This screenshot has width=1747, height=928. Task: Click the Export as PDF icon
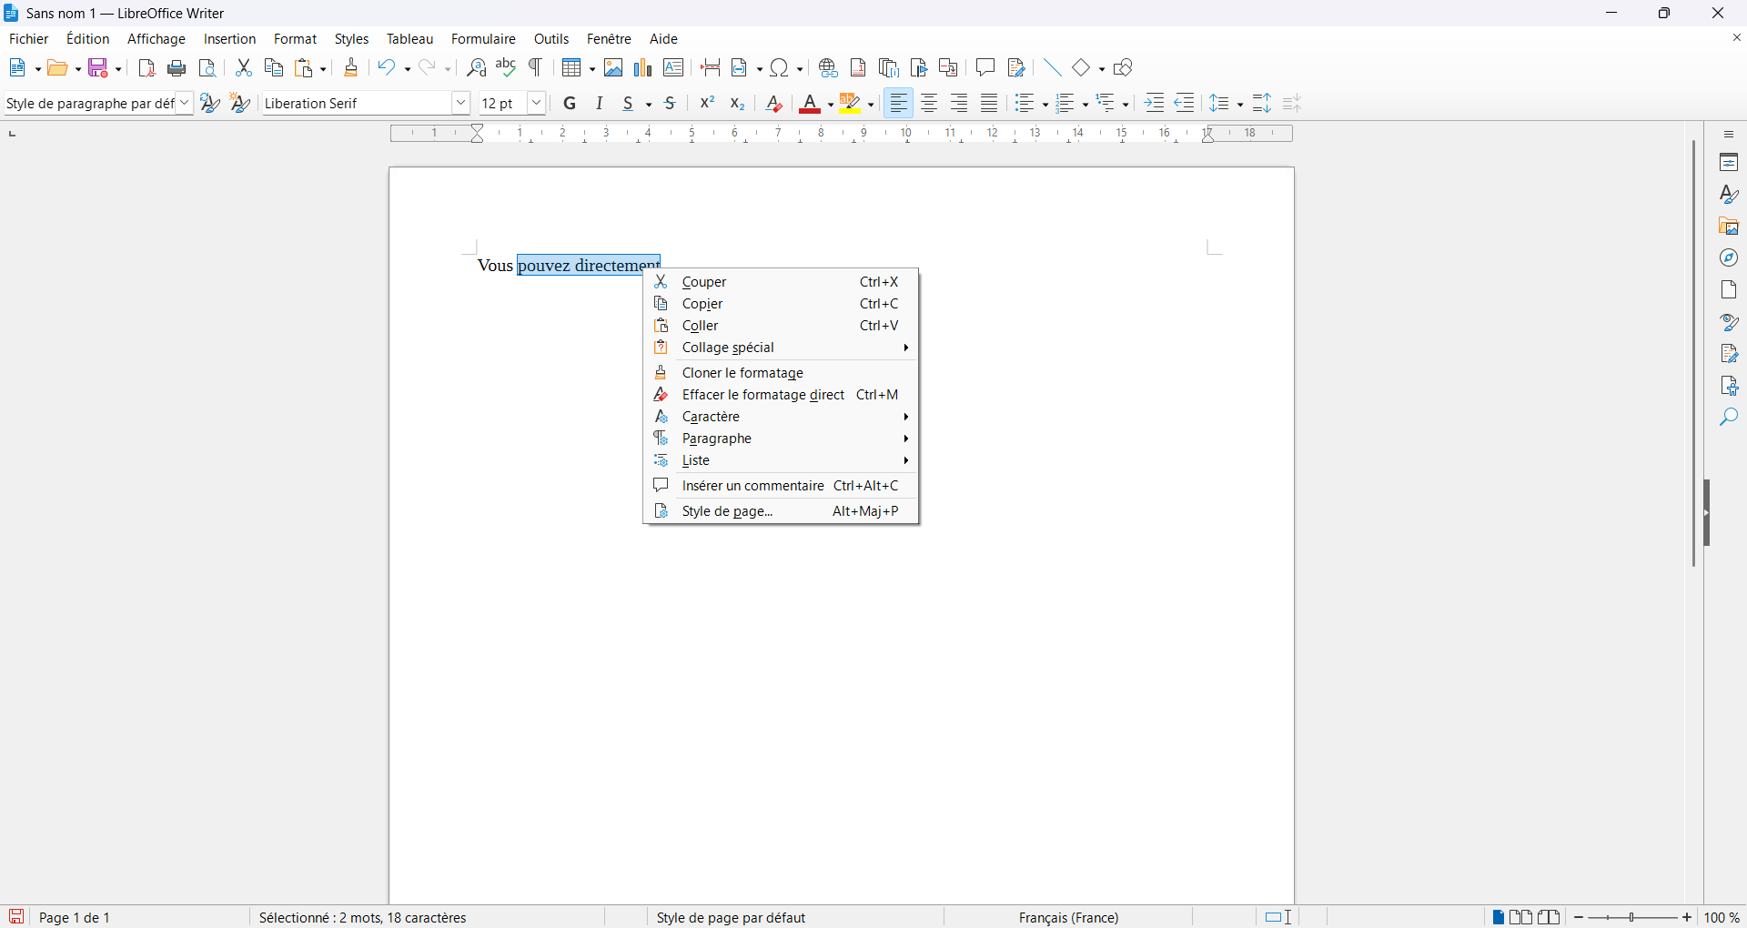[x=146, y=68]
